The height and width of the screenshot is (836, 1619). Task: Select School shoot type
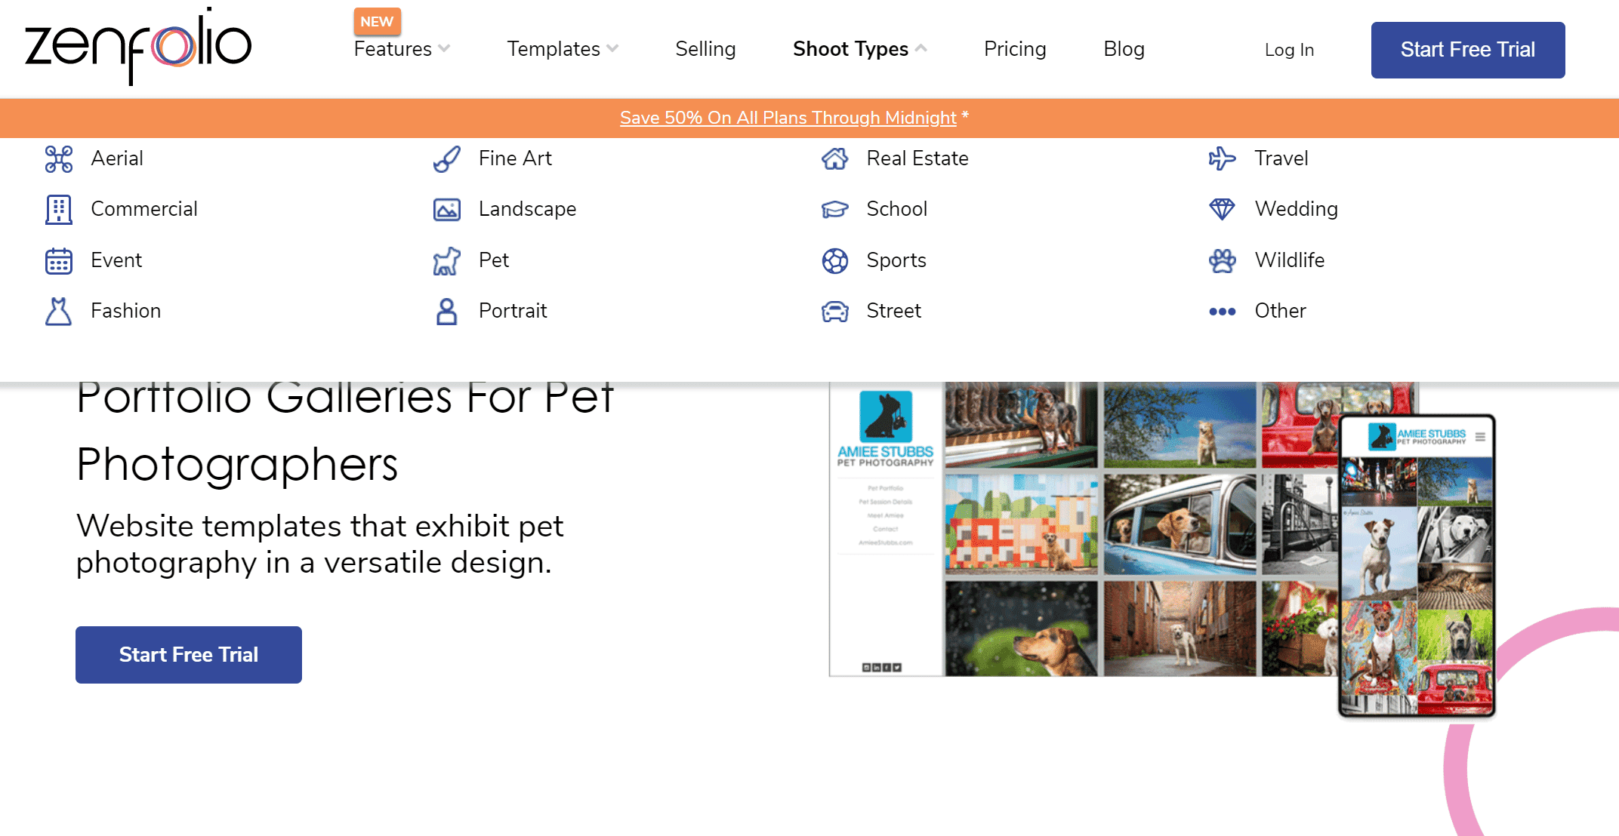(897, 209)
